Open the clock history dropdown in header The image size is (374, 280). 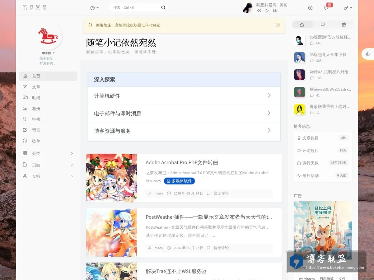94,8
